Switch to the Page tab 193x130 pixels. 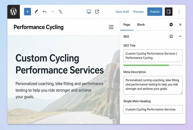click(127, 25)
